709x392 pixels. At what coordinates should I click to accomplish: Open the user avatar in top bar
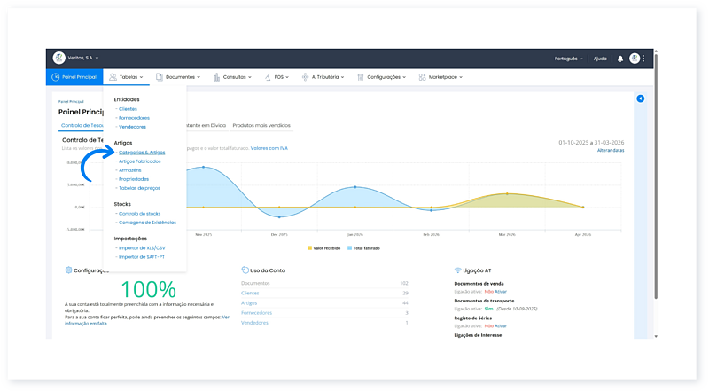(635, 59)
